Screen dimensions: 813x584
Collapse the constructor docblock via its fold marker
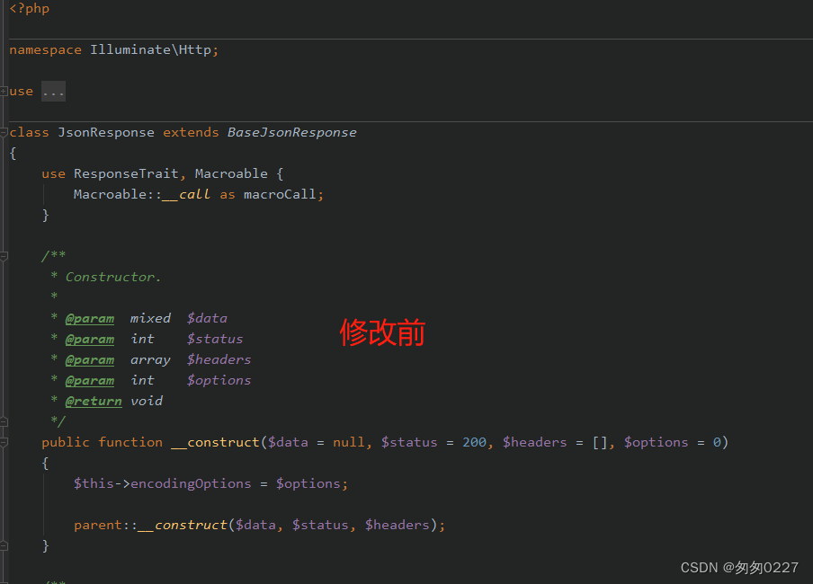click(3, 255)
